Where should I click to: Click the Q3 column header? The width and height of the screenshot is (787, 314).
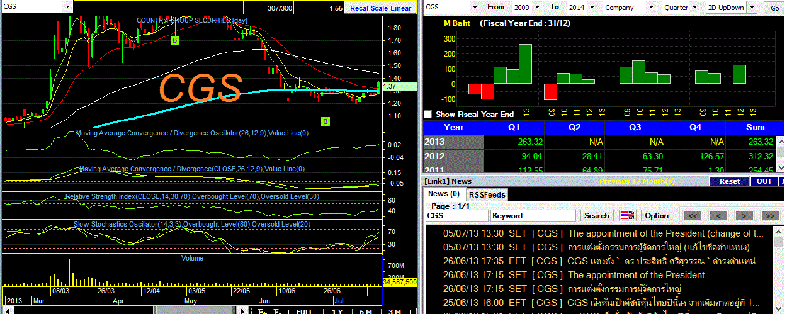(635, 126)
